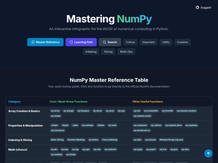Filter by the Utility tag
The width and height of the screenshot is (218, 163).
point(166,42)
